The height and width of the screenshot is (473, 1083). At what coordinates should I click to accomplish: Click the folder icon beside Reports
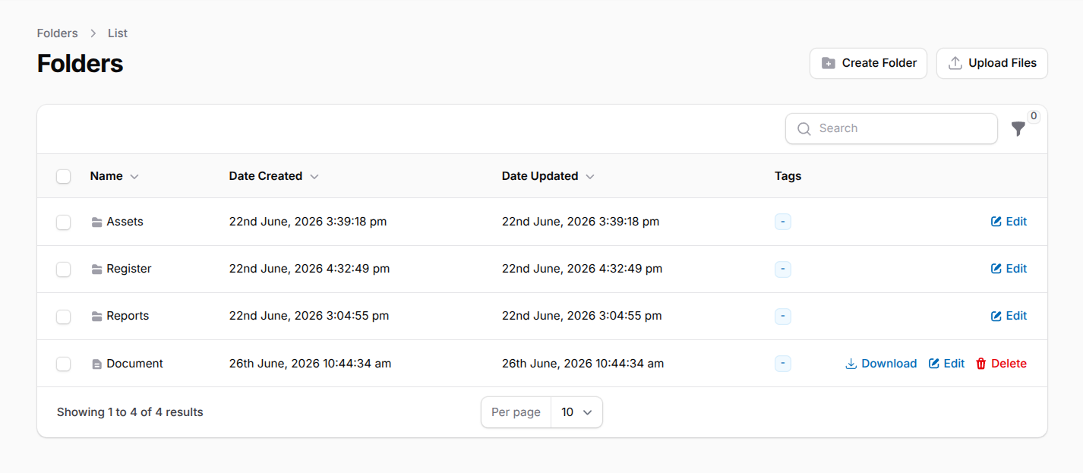click(x=96, y=317)
